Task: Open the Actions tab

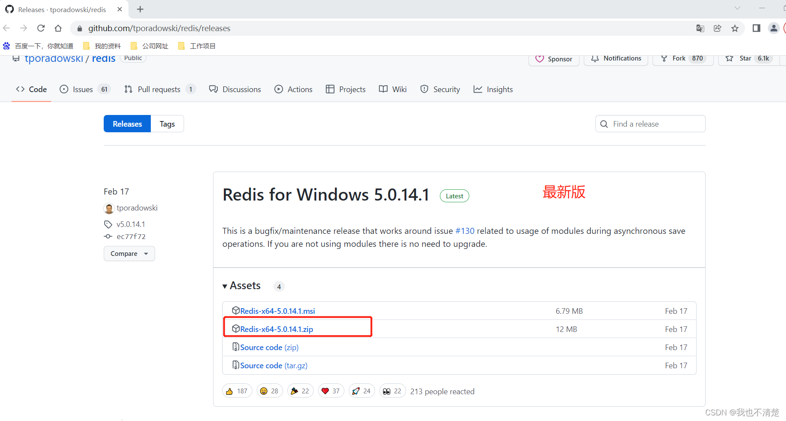Action: point(293,89)
